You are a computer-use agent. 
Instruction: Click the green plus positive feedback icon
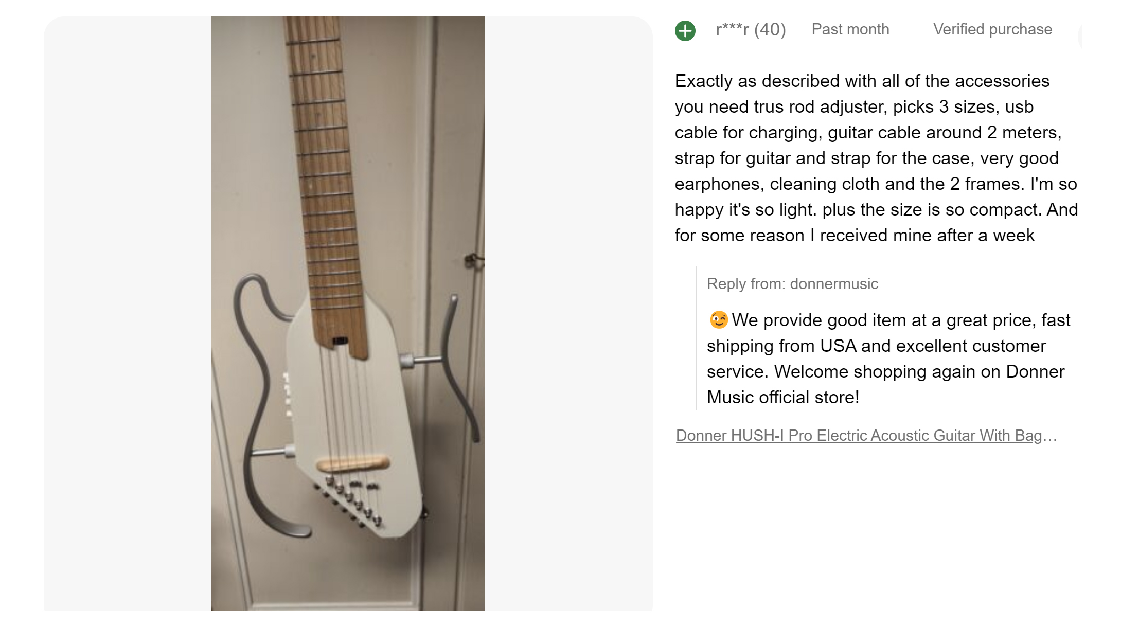685,30
